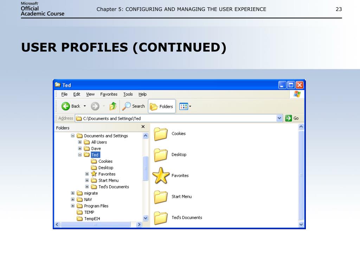Viewport: 360px width, 270px height.
Task: Expand Start Menu node in folder tree
Action: 87,180
